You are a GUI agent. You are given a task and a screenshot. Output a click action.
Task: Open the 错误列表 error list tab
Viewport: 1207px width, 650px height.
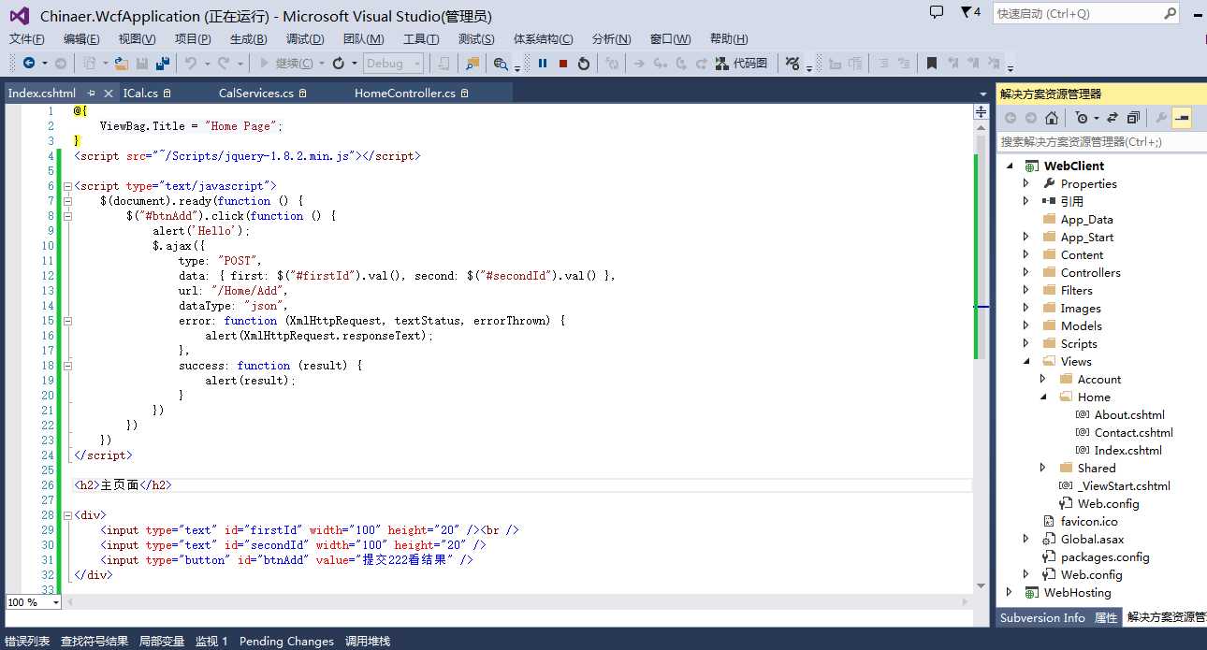click(27, 641)
